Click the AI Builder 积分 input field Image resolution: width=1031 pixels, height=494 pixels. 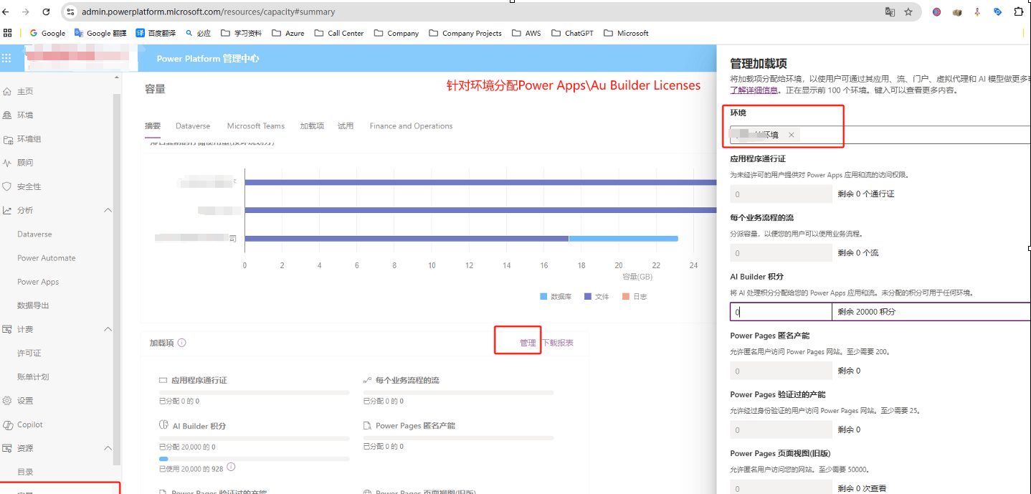click(x=781, y=312)
